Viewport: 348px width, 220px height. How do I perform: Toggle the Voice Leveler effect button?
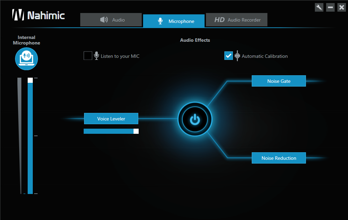tap(111, 119)
